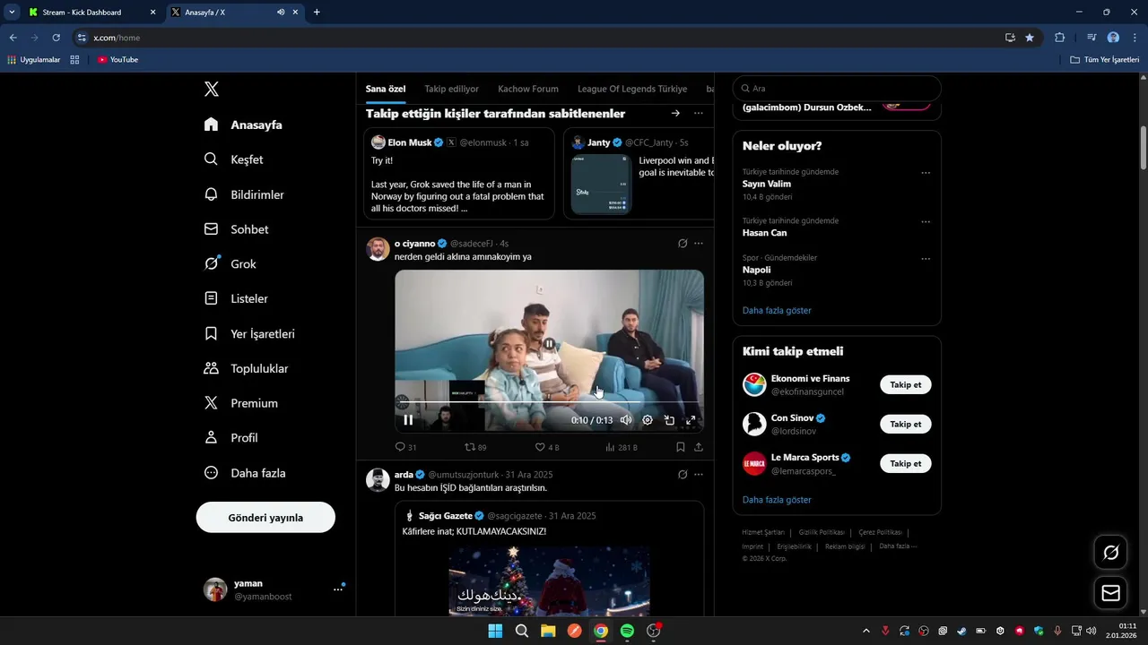Open quoted Sağcı Gazete post image

point(549,580)
